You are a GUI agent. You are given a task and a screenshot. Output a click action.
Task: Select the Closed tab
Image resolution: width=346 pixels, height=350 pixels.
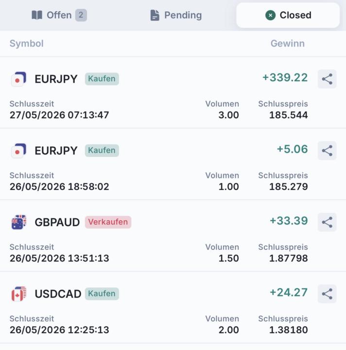click(288, 15)
